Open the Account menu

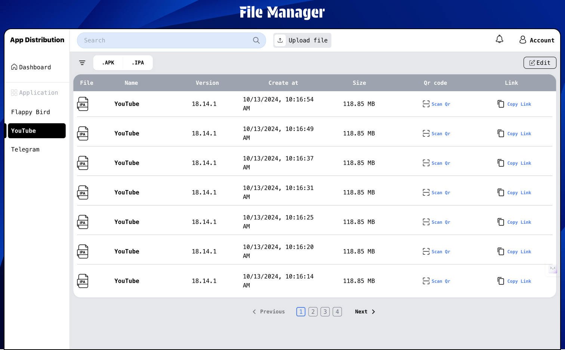click(x=537, y=40)
